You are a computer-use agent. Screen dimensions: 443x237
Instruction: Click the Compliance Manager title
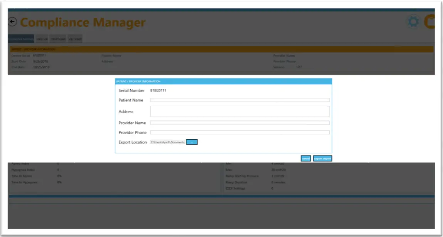[83, 22]
